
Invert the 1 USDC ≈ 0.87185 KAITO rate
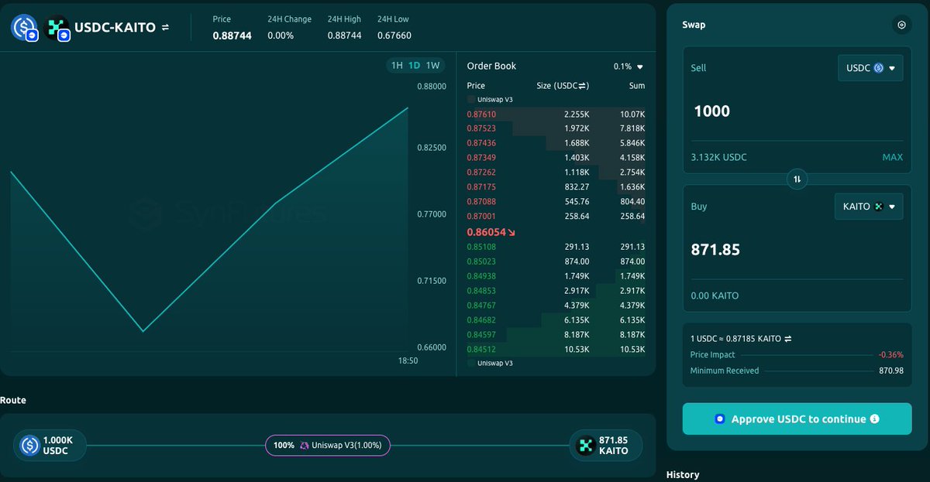[788, 339]
